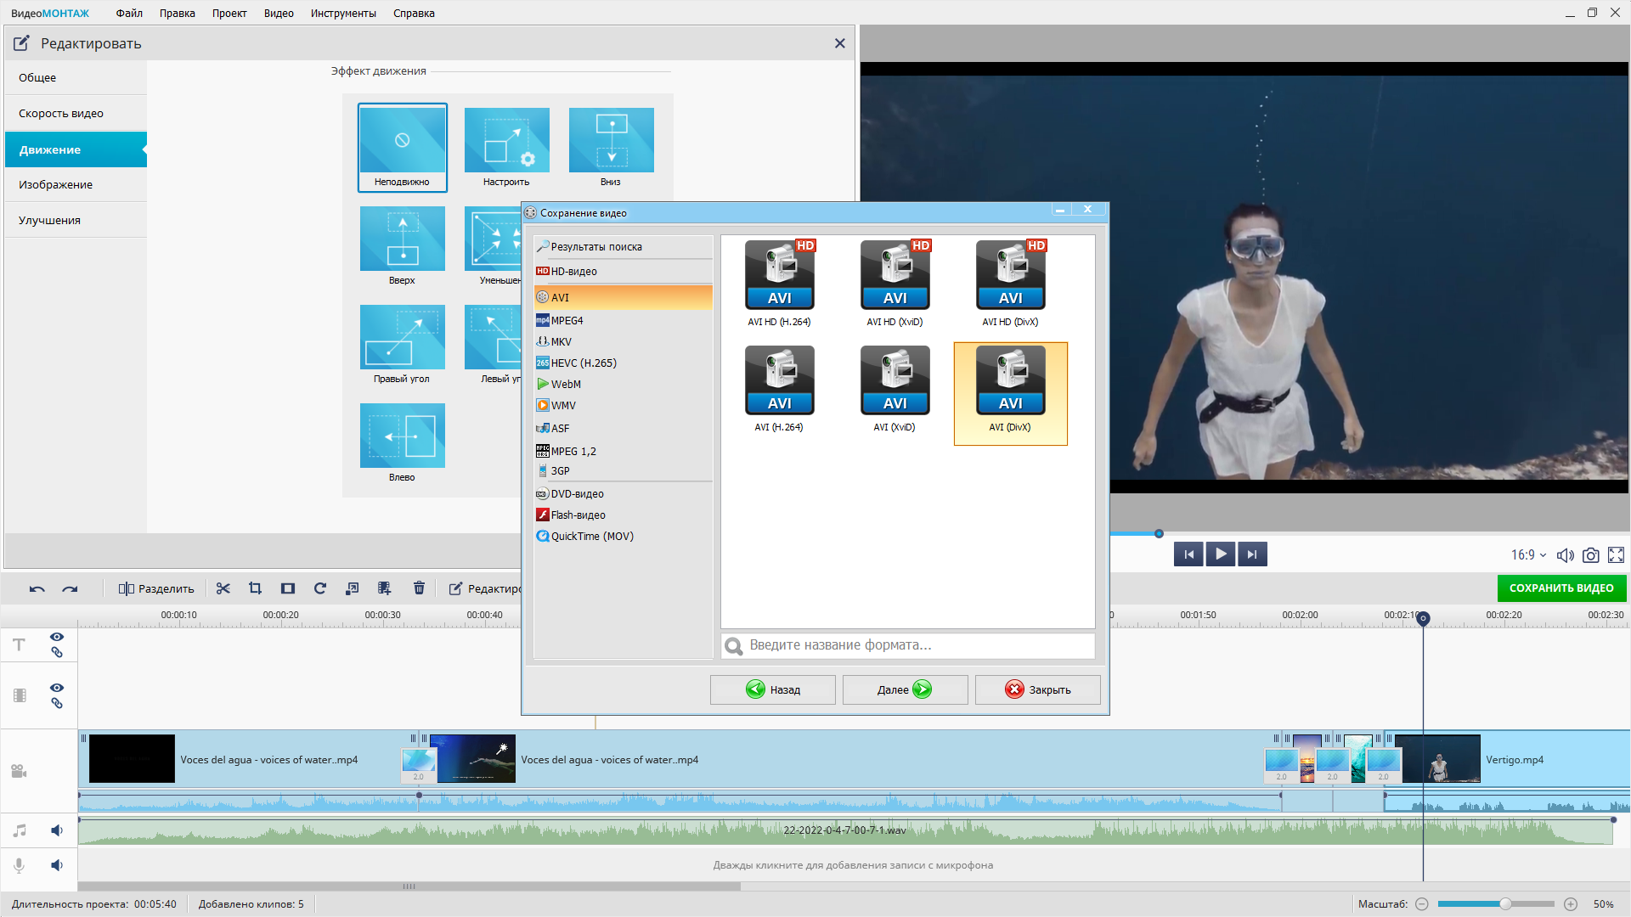Image resolution: width=1631 pixels, height=917 pixels.
Task: Open the 16:9 aspect ratio dropdown
Action: point(1528,555)
